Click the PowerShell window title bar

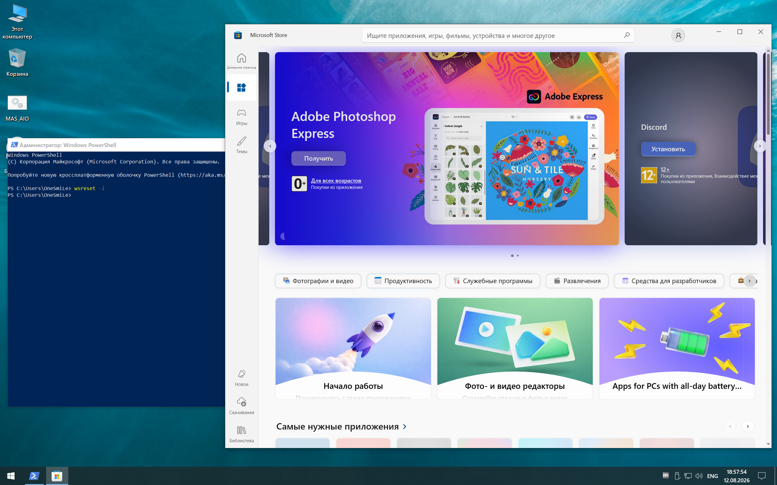(x=116, y=145)
